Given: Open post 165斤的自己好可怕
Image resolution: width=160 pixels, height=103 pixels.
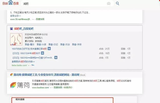Looking at the screenshot, I should [29, 49].
